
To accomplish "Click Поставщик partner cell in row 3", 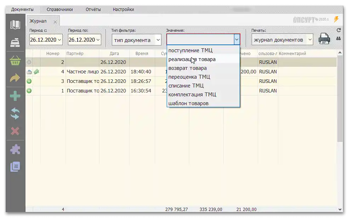I will pos(82,81).
